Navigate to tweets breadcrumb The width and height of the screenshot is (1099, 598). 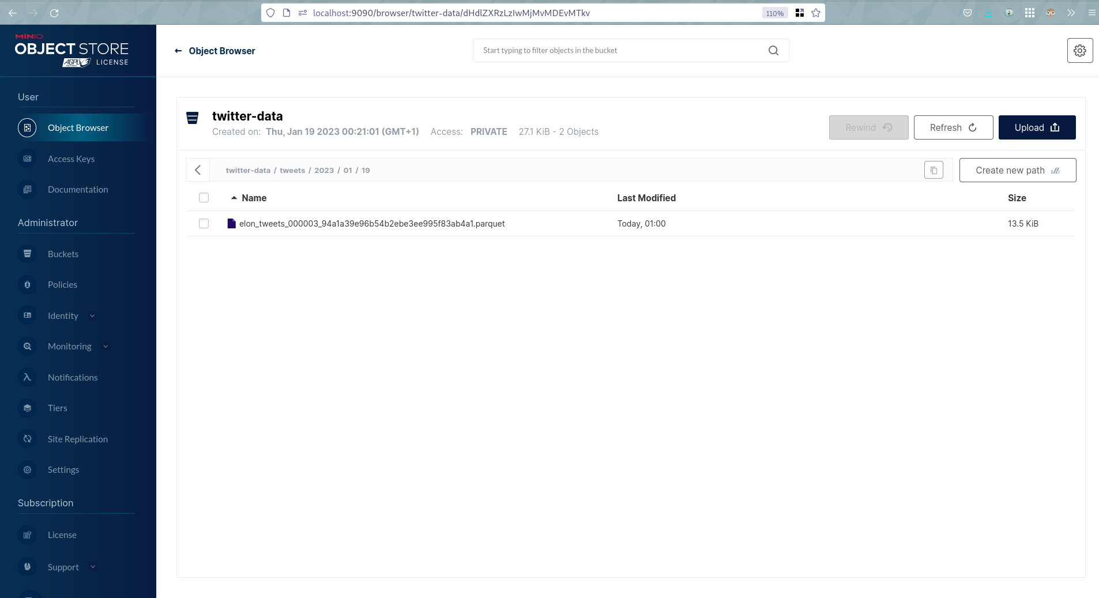[292, 170]
